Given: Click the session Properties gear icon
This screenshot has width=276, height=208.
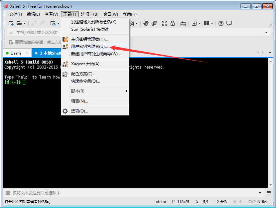Looking at the screenshot, I should click(x=53, y=23).
